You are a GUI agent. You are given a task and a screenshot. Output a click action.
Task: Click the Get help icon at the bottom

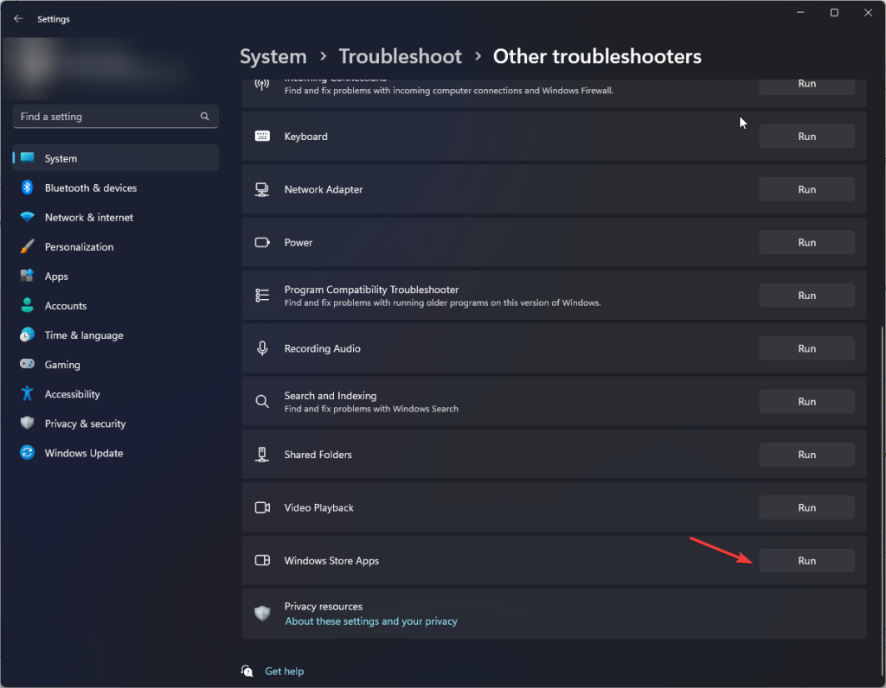click(247, 671)
